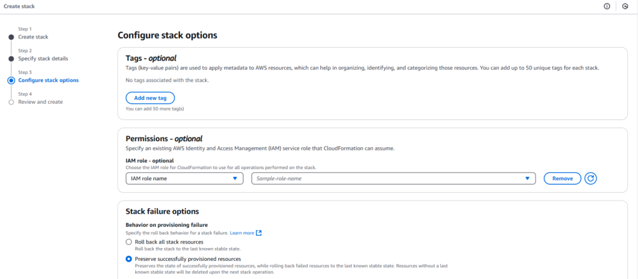Click the info icon in top bar

click(606, 6)
